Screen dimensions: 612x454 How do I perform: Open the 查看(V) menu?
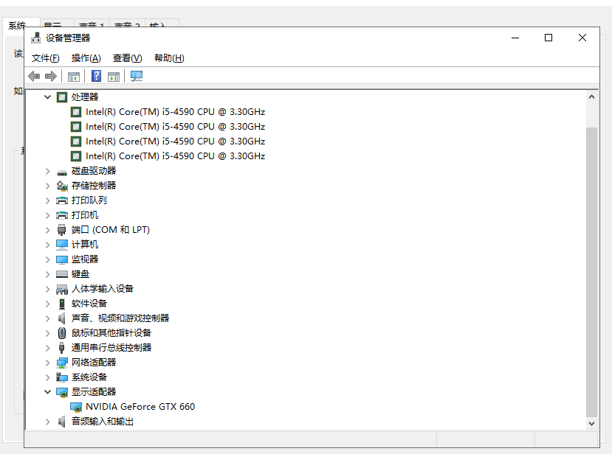[x=128, y=58]
